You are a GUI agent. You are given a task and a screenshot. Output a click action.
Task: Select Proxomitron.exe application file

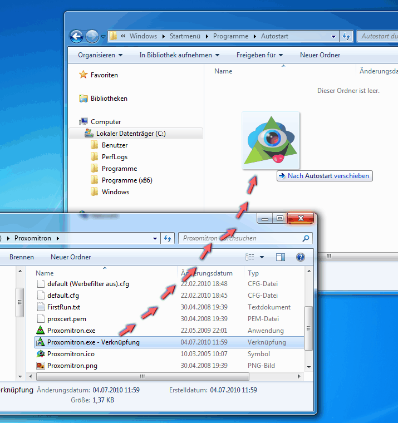(x=71, y=331)
